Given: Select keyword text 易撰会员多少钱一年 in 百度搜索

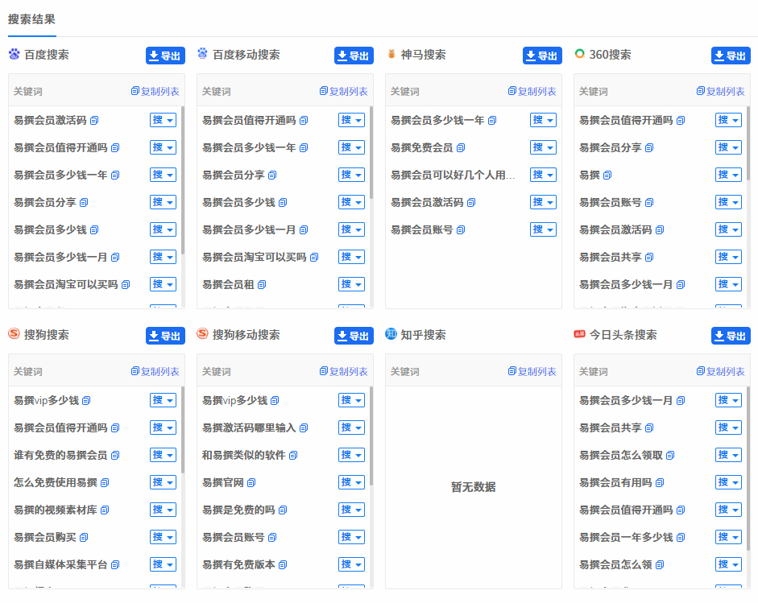Looking at the screenshot, I should (60, 175).
